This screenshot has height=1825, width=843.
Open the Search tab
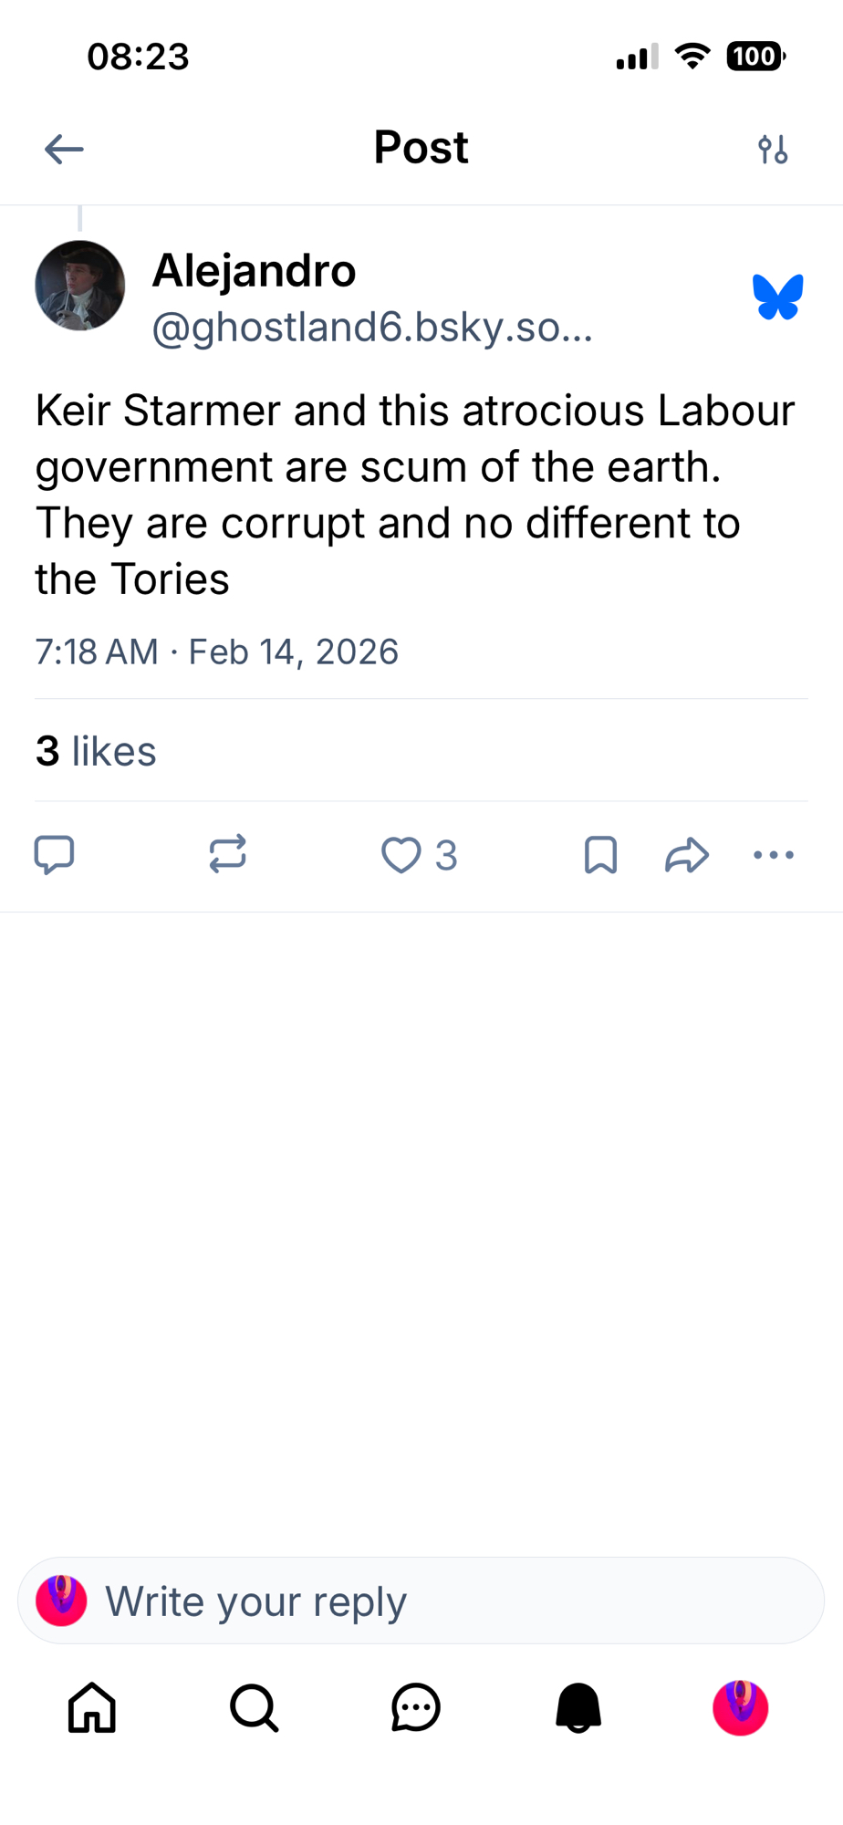pos(254,1707)
